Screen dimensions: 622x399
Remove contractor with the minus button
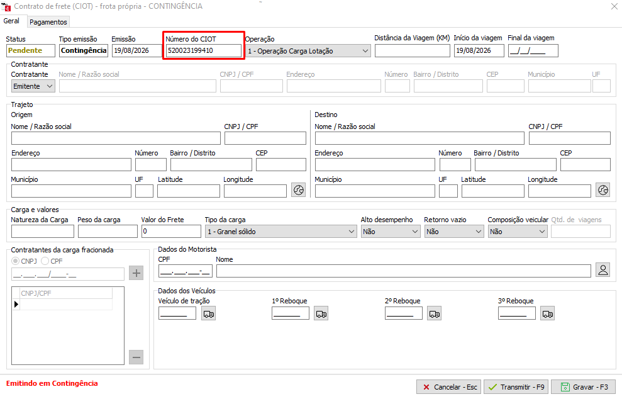point(136,357)
